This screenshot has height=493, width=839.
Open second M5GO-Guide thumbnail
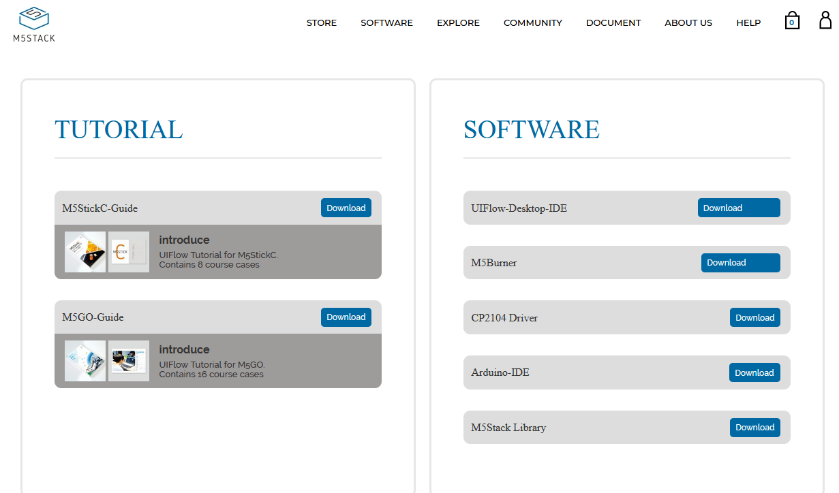(x=129, y=361)
